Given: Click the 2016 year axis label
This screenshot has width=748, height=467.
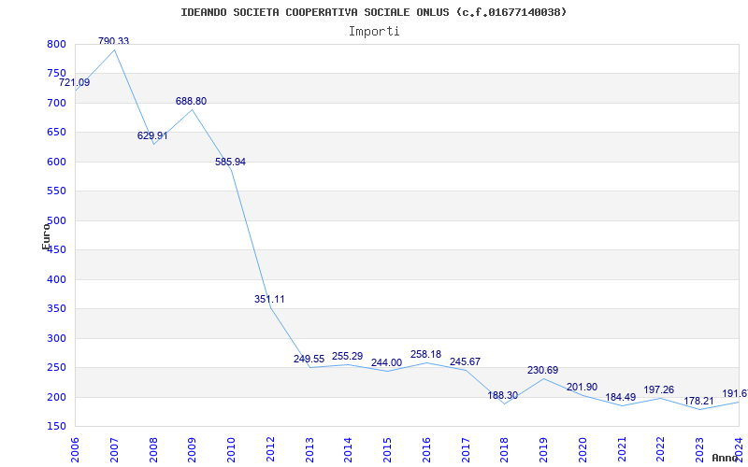Looking at the screenshot, I should 426,450.
